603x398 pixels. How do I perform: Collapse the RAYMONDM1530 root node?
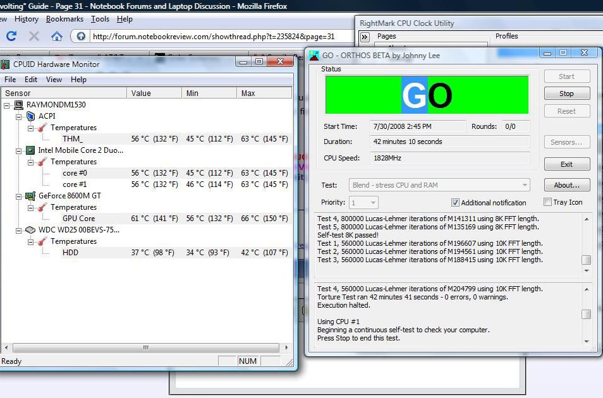(6, 105)
